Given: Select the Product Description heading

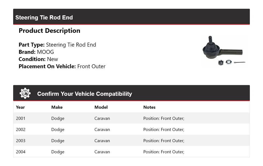Looking at the screenshot, I should 49,31.
